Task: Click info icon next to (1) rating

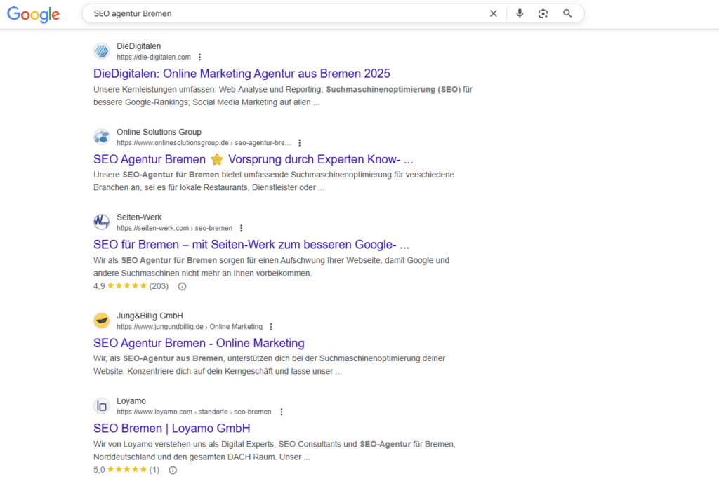Action: [x=173, y=471]
